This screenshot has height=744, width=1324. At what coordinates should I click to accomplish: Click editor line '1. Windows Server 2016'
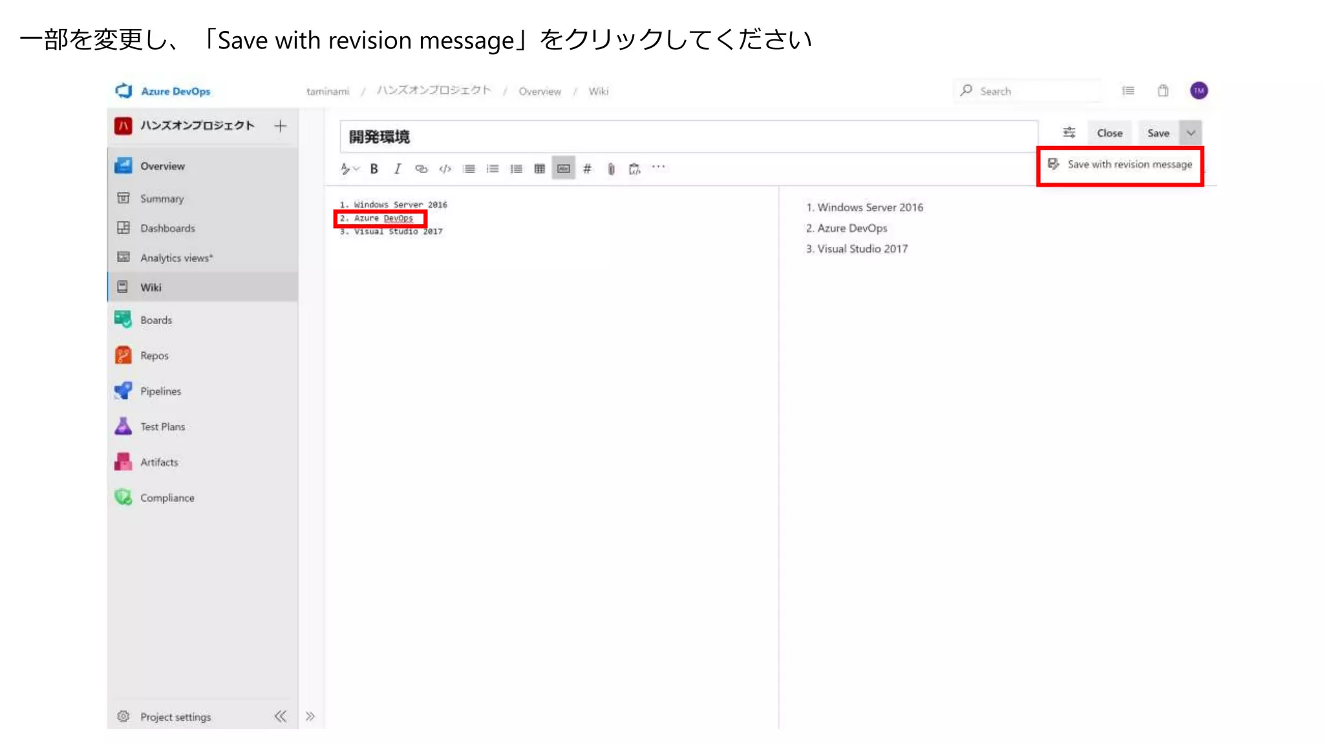tap(394, 205)
